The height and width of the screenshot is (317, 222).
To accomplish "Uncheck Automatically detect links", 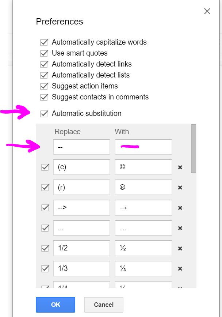I will [x=44, y=64].
